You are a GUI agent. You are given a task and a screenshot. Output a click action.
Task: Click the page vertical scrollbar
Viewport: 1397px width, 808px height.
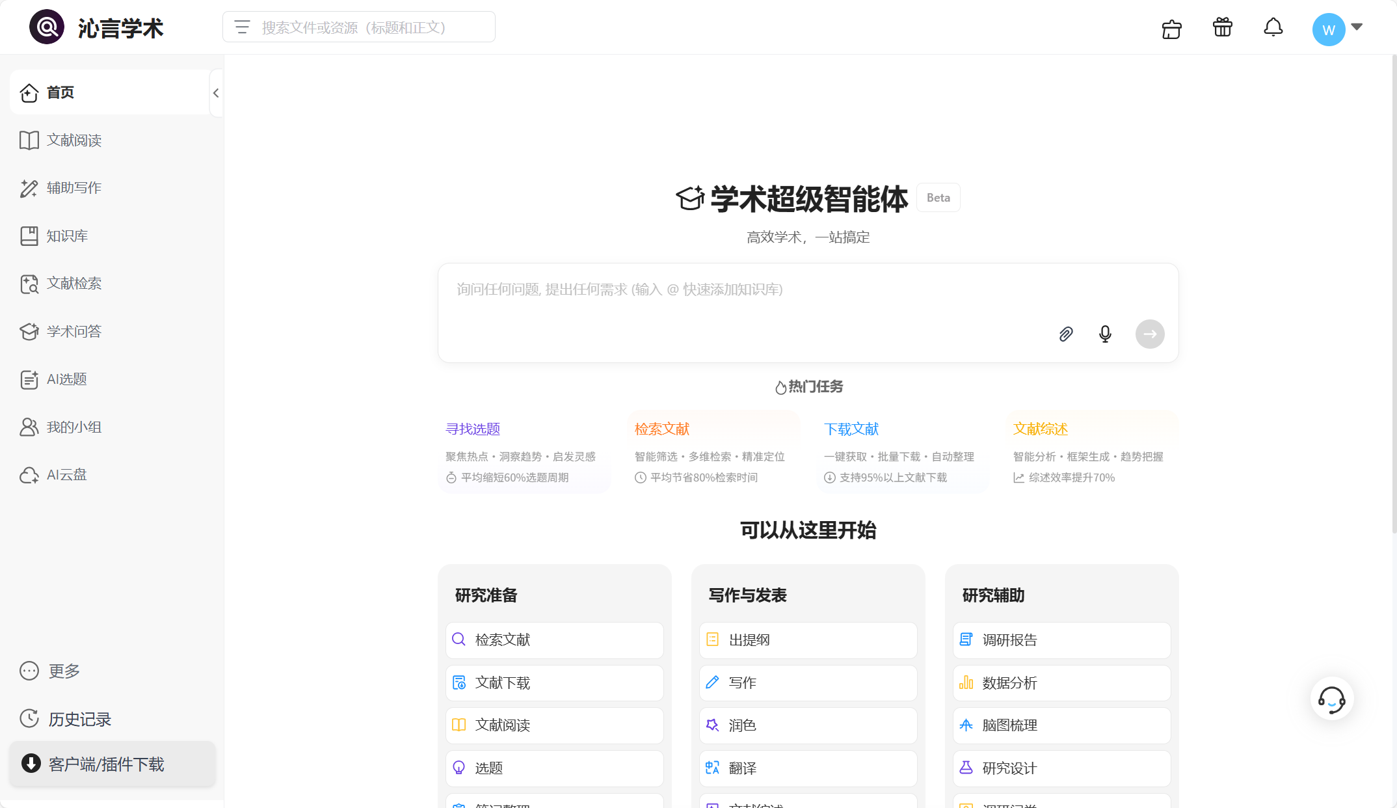click(1393, 293)
